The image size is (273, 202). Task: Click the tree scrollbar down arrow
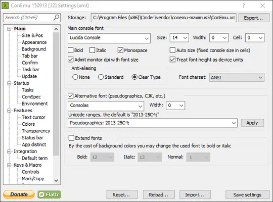pos(56,180)
